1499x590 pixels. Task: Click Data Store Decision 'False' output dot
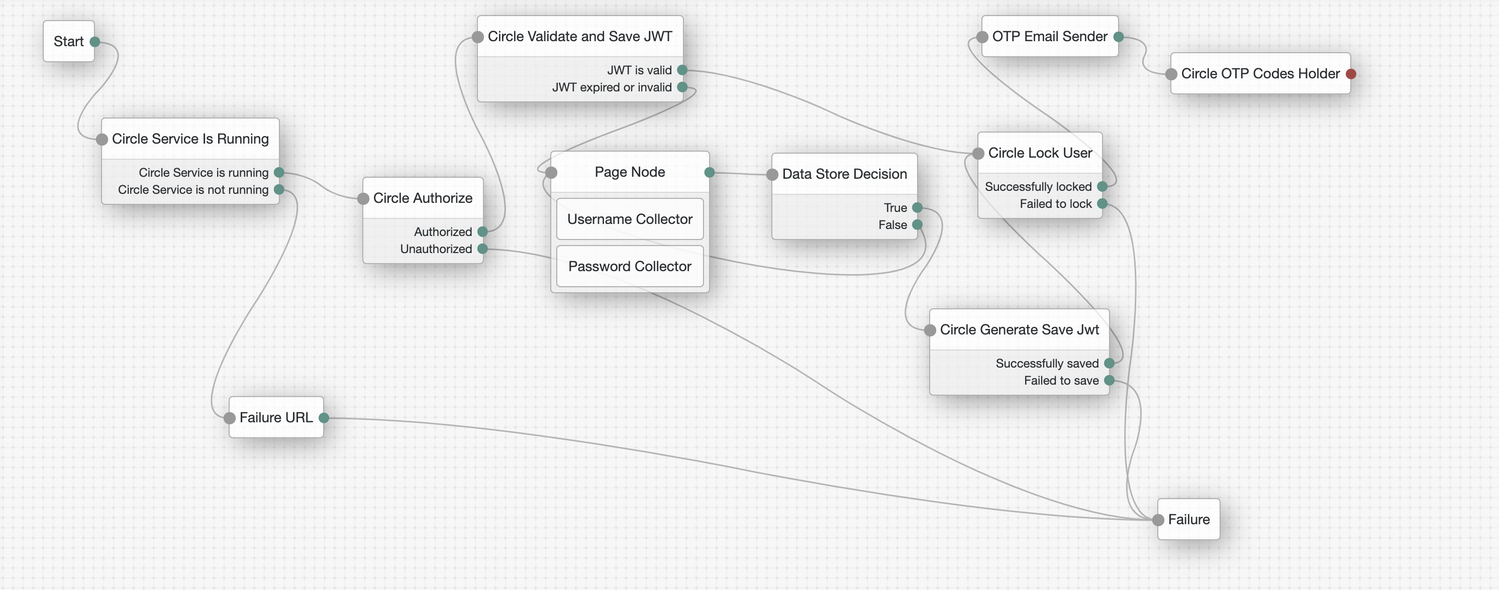point(917,225)
